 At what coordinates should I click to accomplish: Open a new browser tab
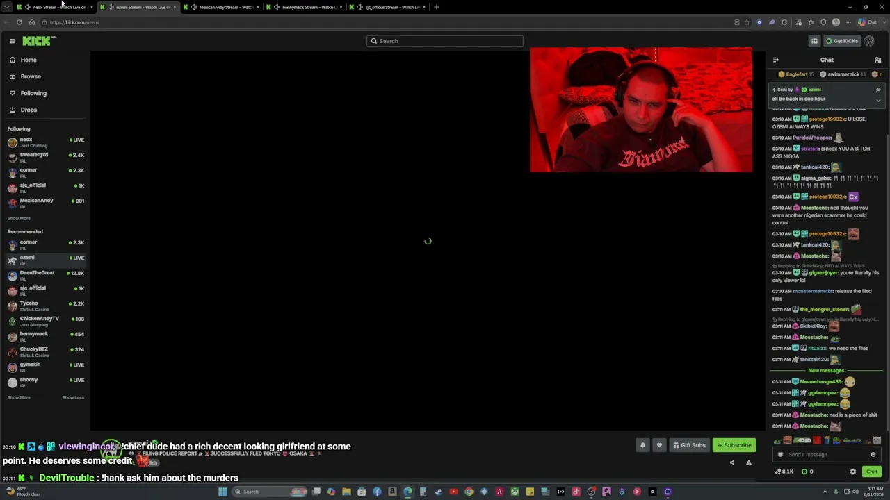pyautogui.click(x=437, y=7)
